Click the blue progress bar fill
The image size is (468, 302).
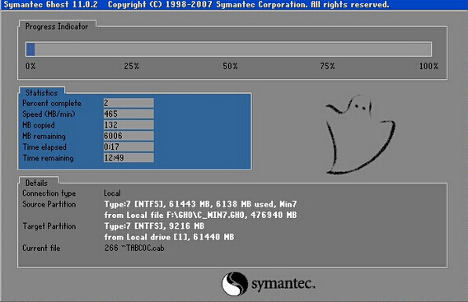point(30,49)
